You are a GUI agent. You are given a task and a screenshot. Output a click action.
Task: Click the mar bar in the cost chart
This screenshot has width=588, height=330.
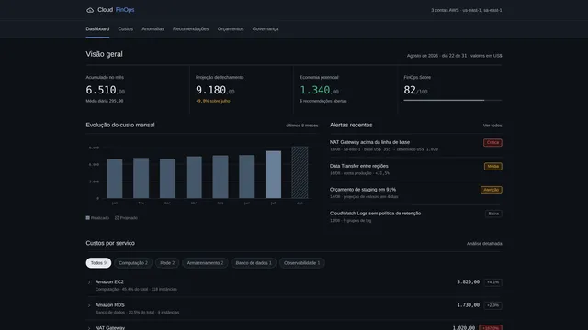pos(167,179)
